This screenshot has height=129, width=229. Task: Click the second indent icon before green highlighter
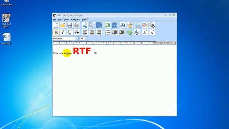coord(122,33)
